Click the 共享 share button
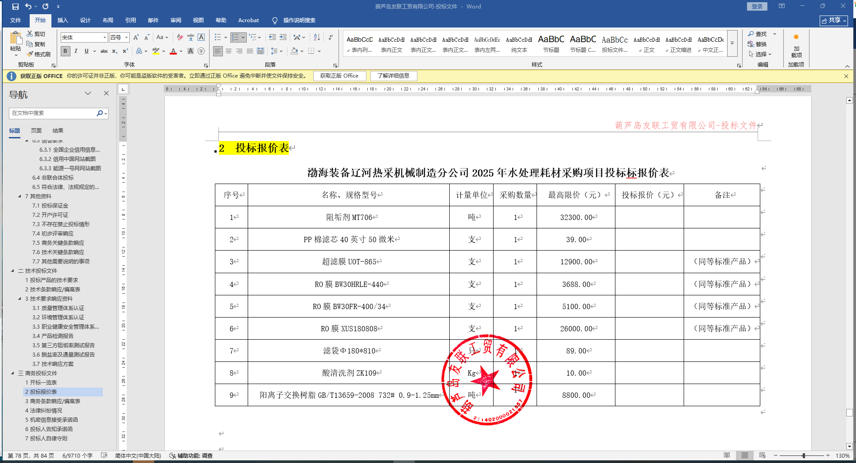 click(833, 20)
